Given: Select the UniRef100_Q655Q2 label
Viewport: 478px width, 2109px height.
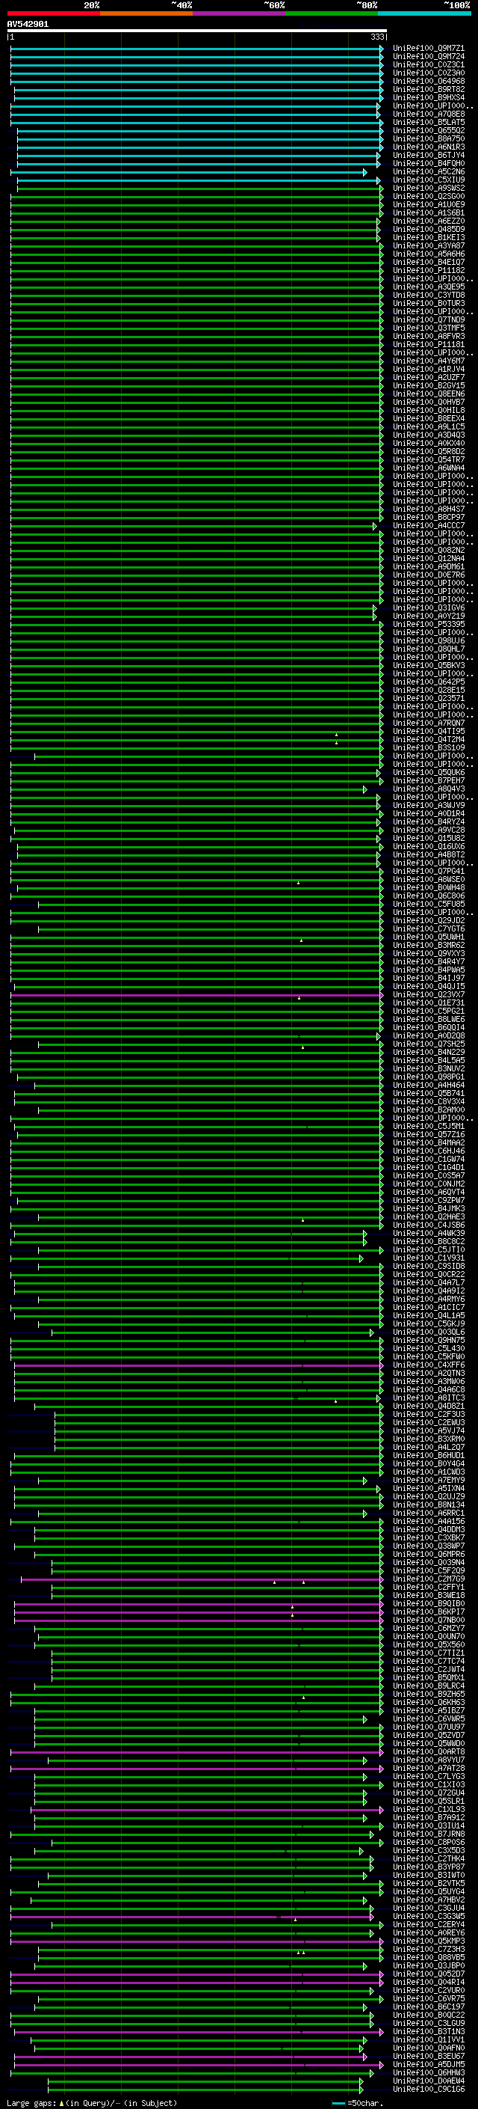Looking at the screenshot, I should click(429, 130).
